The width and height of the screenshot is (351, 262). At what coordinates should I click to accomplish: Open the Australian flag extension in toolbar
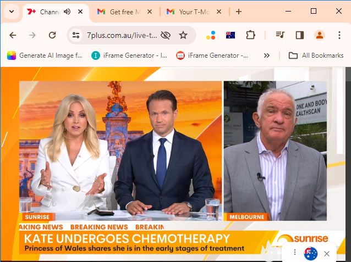(x=231, y=35)
